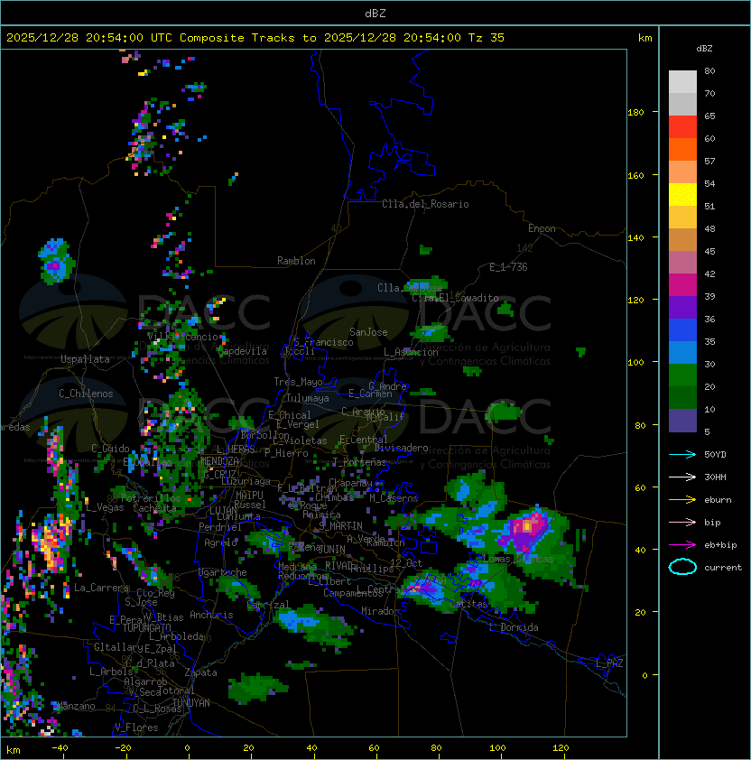Click the 'dBZ' legend heading
The image size is (751, 760).
(704, 49)
